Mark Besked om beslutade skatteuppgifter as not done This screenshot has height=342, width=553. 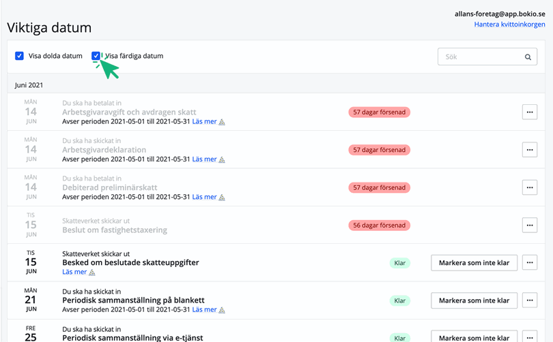(x=474, y=262)
